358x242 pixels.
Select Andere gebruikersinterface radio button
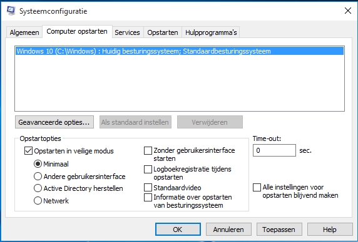(38, 177)
